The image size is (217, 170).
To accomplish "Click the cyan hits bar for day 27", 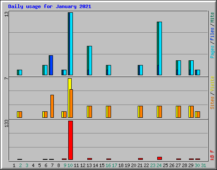I will tap(179, 68).
